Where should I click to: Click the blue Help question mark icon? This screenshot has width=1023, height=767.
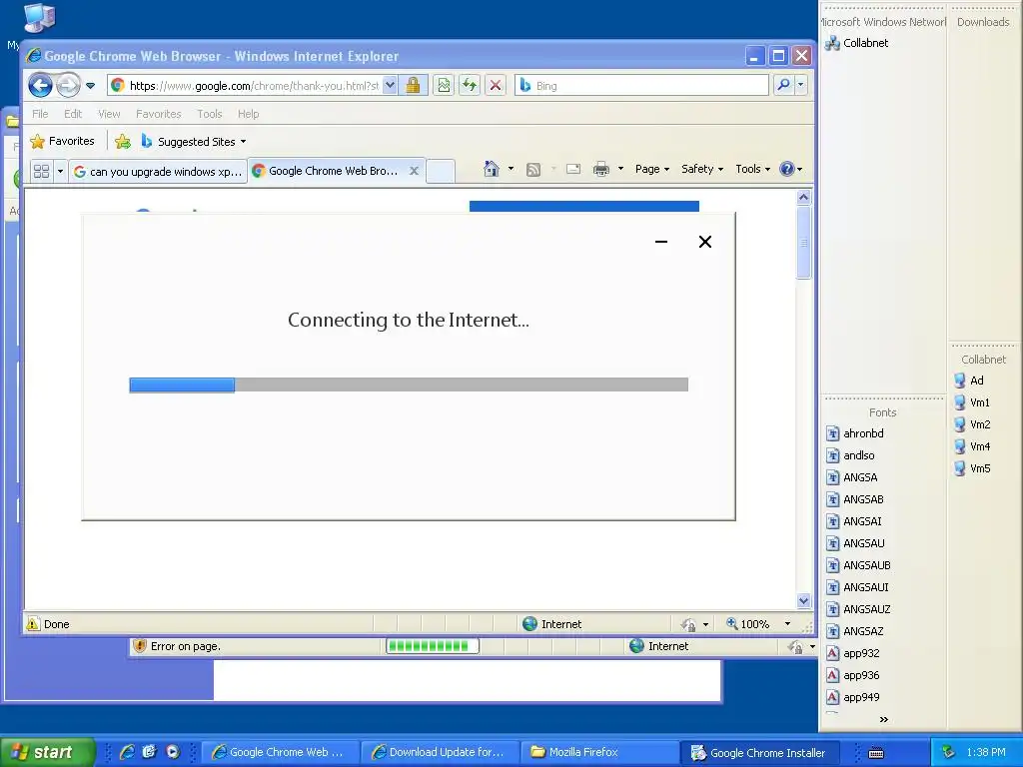(x=787, y=169)
